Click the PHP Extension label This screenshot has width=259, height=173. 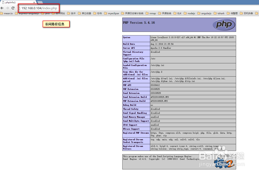131,89
